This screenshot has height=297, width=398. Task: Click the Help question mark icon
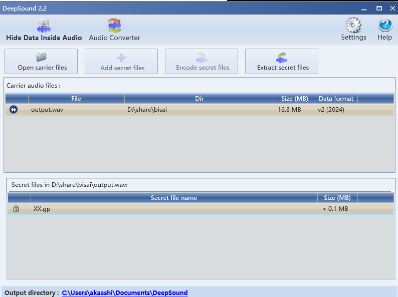coord(385,26)
